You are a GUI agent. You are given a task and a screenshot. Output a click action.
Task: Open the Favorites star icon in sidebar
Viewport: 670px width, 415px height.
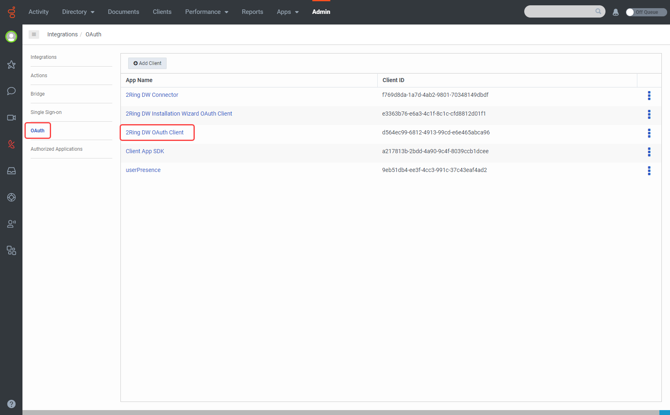click(x=11, y=65)
